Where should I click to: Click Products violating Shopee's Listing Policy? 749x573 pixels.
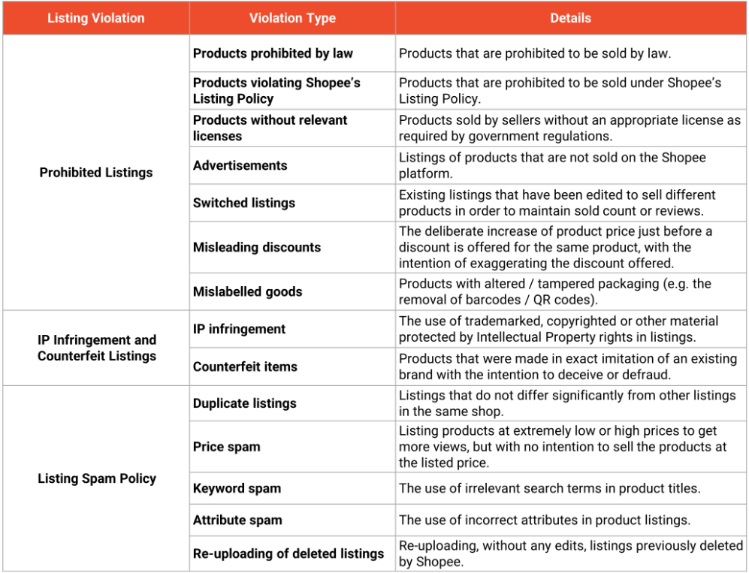(276, 91)
